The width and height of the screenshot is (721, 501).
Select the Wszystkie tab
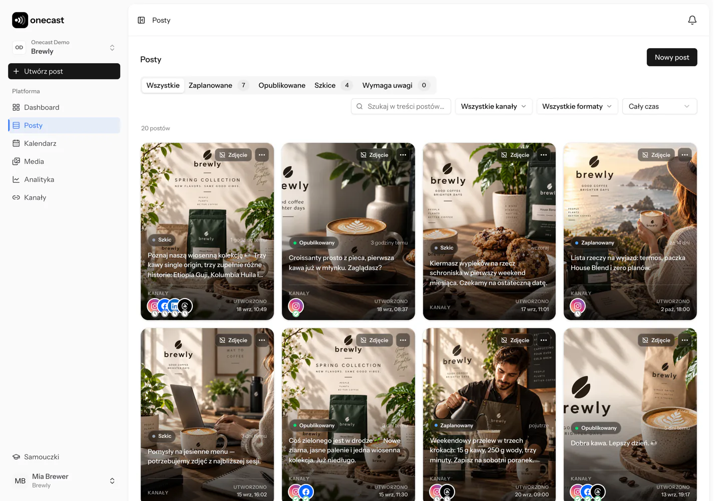tap(163, 85)
